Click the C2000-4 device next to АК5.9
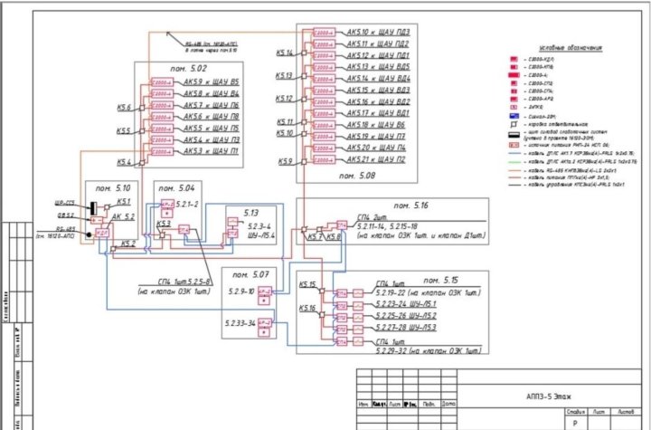This screenshot has height=430, width=651. [x=161, y=81]
